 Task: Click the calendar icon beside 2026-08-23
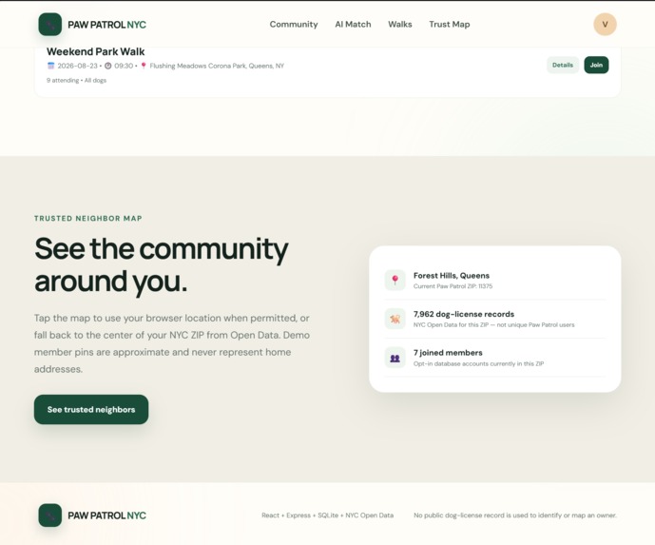(51, 66)
